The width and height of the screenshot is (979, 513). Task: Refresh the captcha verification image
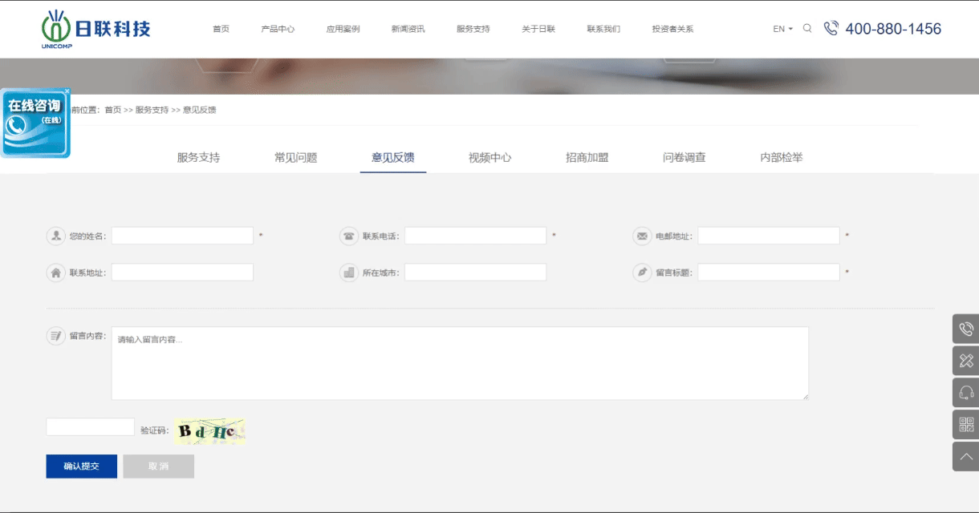[209, 431]
